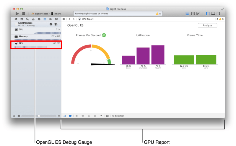
Task: Click the Analyze button
Action: pos(207,25)
